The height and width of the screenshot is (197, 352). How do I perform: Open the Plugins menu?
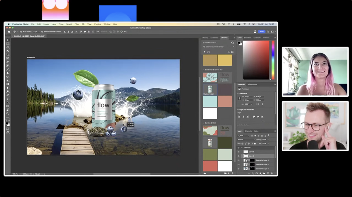tap(97, 24)
